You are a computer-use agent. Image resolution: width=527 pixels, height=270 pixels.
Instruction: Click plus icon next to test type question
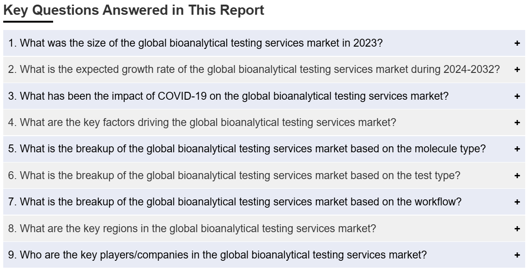(517, 175)
